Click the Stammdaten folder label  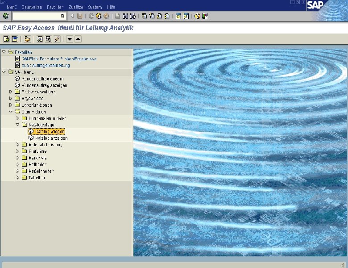[34, 112]
